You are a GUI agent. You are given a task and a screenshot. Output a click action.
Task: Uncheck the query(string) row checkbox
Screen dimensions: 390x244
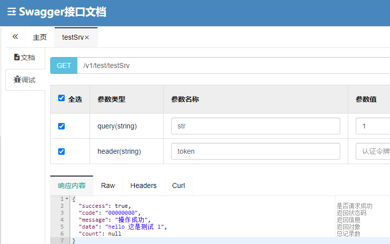point(62,126)
